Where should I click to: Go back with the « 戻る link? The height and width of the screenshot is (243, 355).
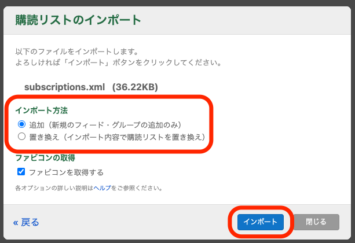click(x=26, y=222)
